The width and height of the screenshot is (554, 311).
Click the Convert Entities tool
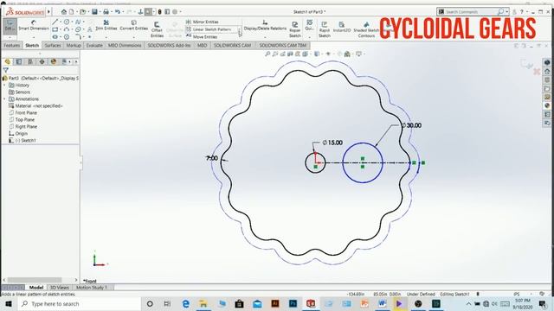(134, 25)
